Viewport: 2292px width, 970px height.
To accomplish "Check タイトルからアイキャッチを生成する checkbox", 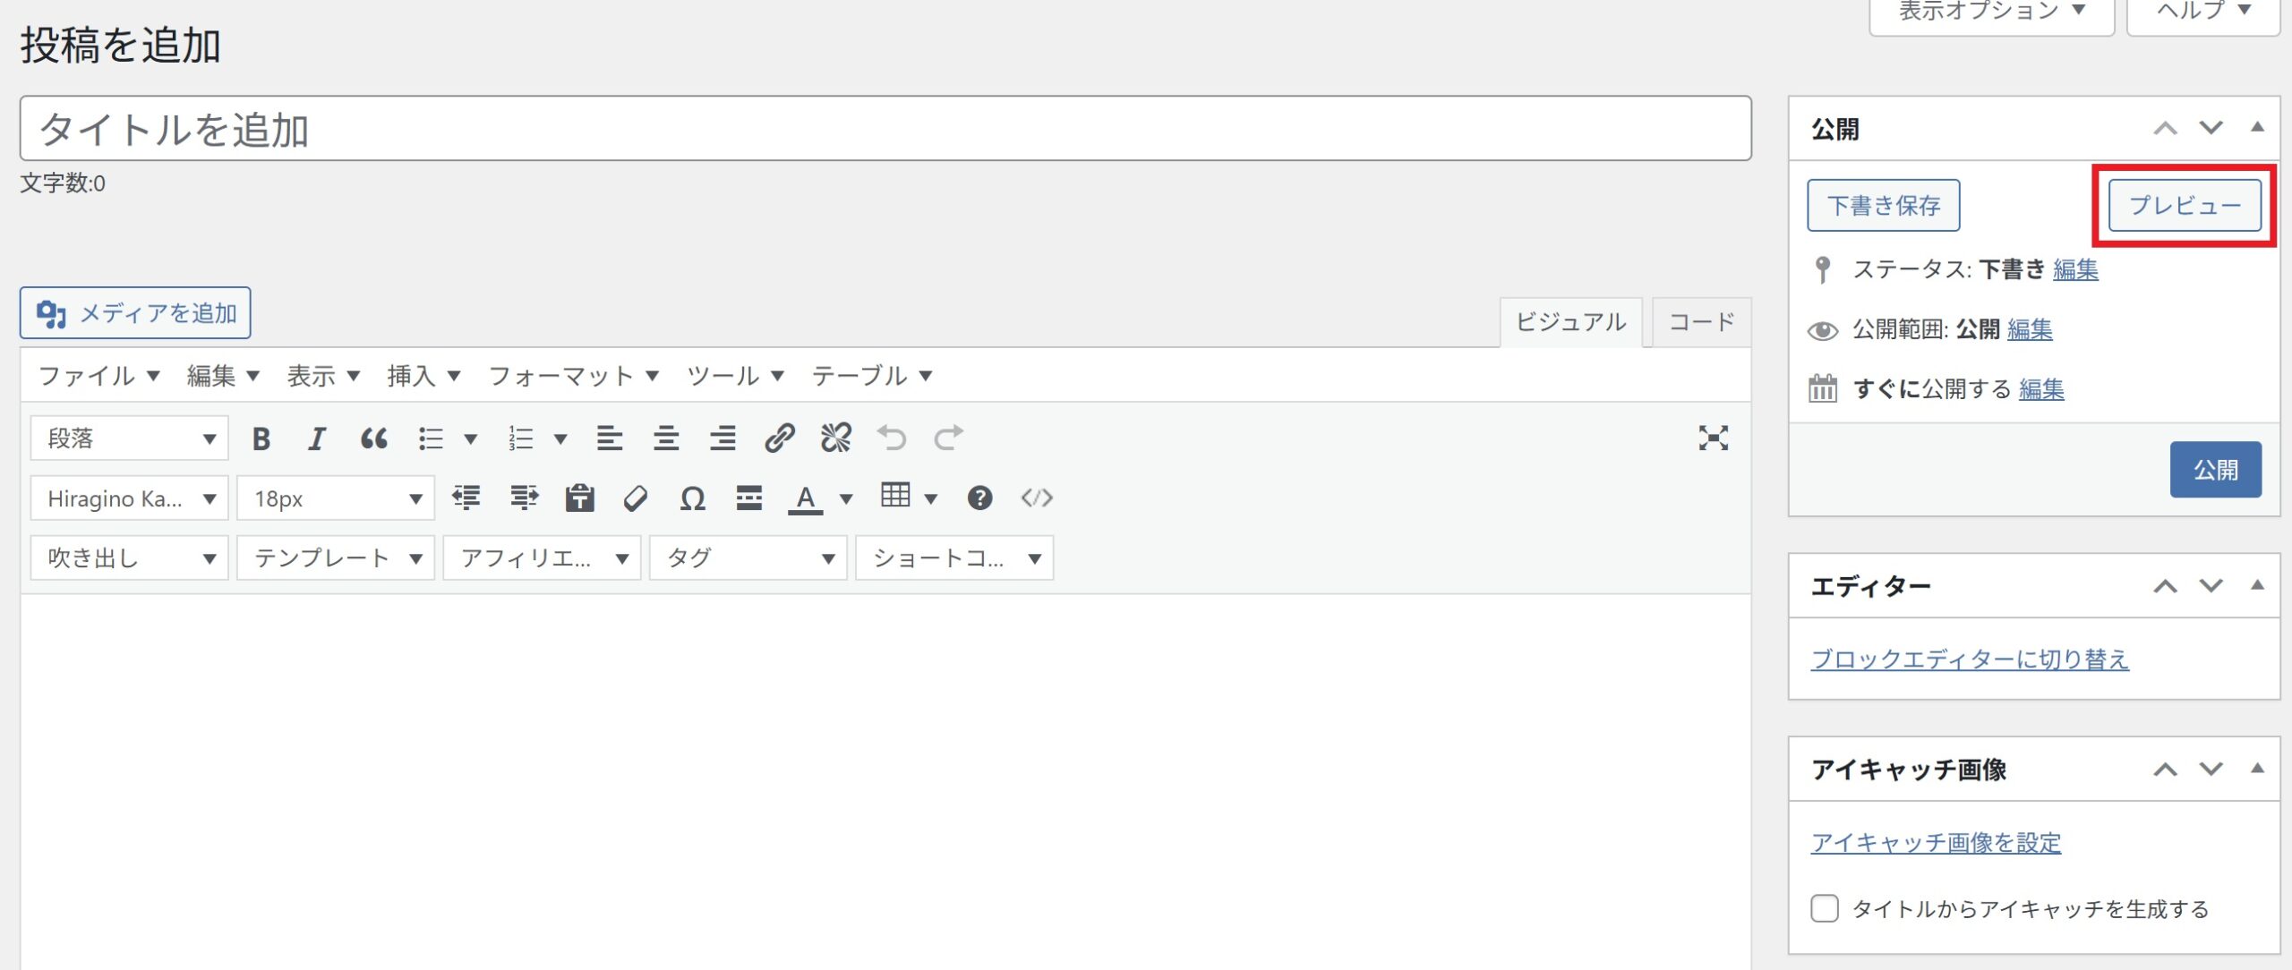I will (x=1824, y=908).
